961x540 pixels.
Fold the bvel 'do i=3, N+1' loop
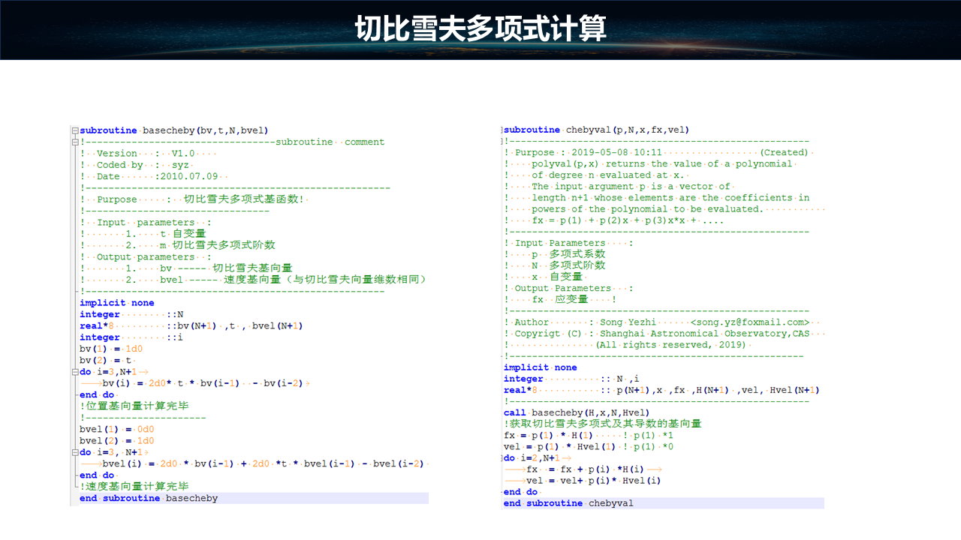[74, 452]
